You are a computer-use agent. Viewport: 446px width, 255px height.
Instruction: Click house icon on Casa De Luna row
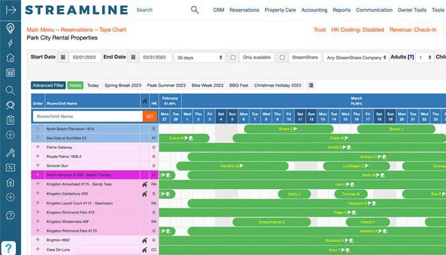[145, 250]
